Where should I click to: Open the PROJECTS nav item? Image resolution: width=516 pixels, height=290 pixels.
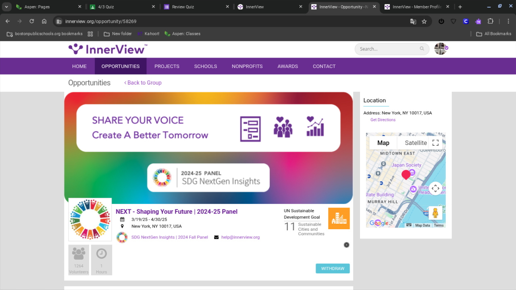pyautogui.click(x=167, y=66)
